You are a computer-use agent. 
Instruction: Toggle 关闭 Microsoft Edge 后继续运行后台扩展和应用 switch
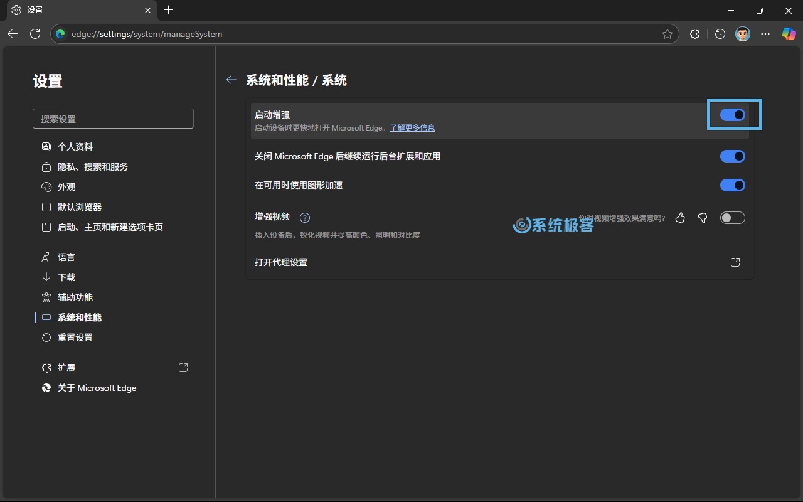pyautogui.click(x=733, y=156)
